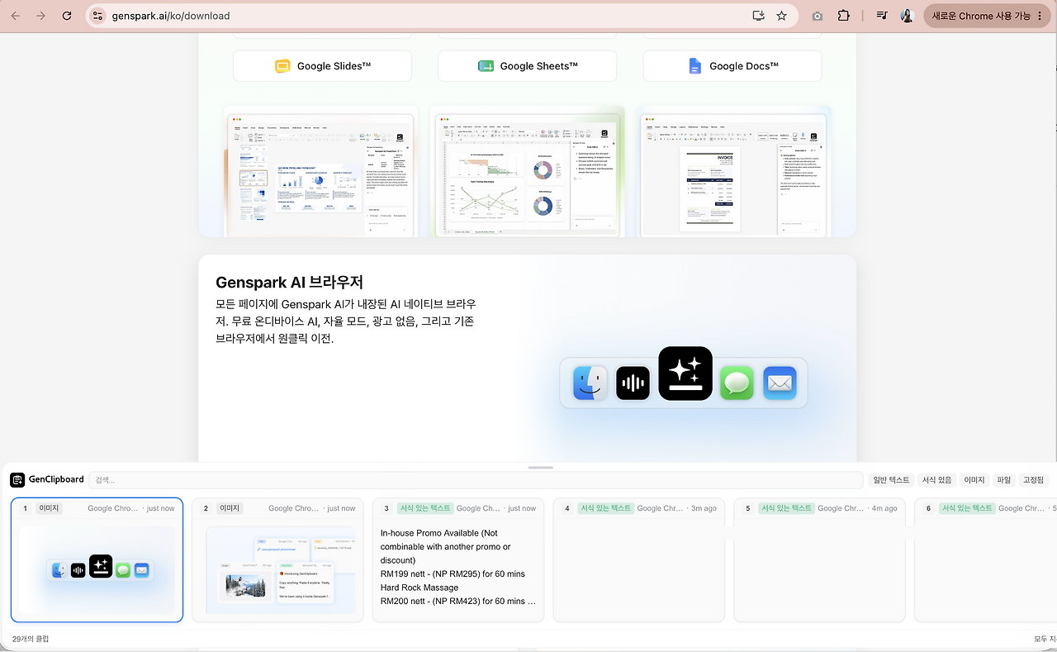
Task: Click 'RM199 nett' line in clip 3
Action: pos(453,573)
